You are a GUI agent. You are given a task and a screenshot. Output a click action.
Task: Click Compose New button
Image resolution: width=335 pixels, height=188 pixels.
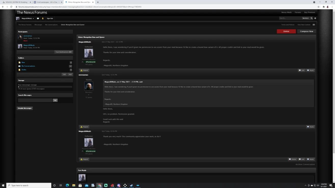[x=306, y=31]
